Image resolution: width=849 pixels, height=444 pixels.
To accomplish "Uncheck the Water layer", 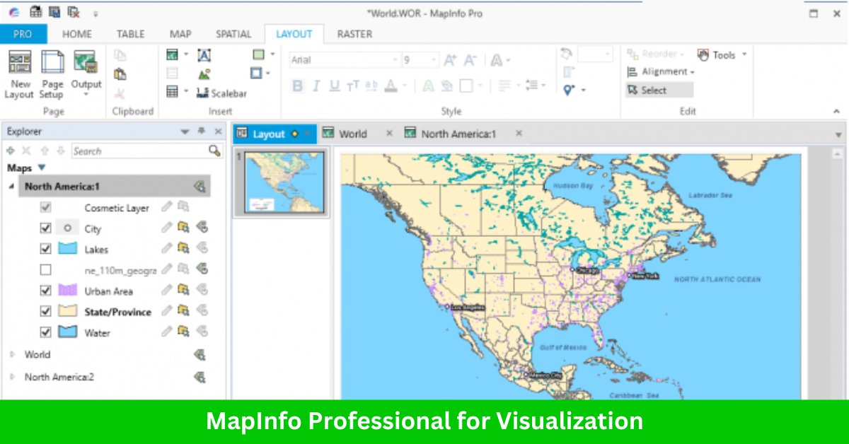I will (x=45, y=331).
